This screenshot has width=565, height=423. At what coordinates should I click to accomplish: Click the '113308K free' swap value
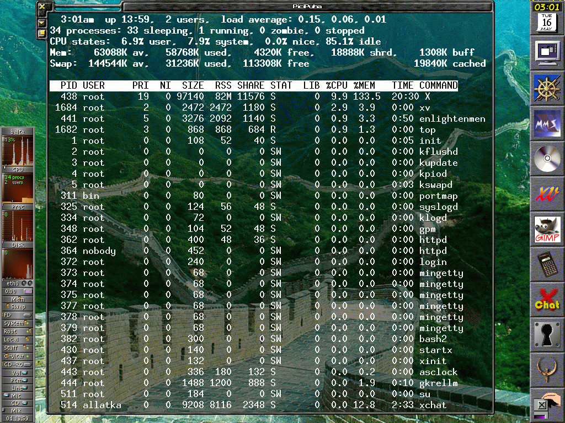pos(276,64)
